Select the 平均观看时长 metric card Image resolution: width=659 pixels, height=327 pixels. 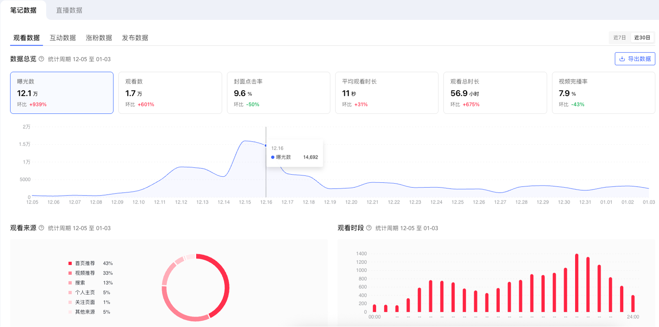tap(387, 93)
